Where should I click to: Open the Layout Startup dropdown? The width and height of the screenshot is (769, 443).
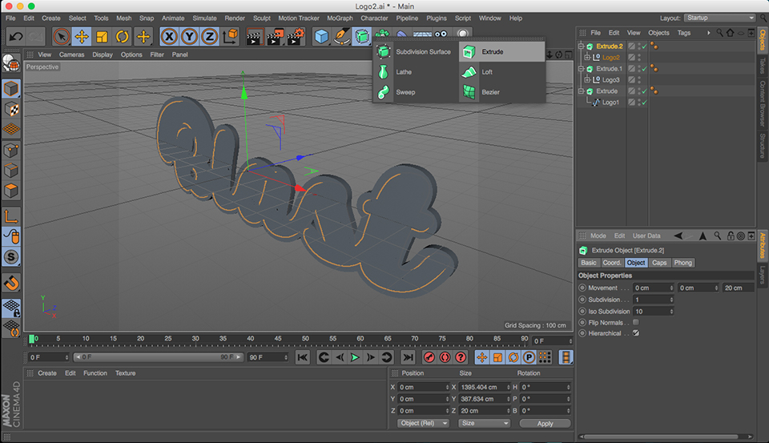(x=719, y=18)
